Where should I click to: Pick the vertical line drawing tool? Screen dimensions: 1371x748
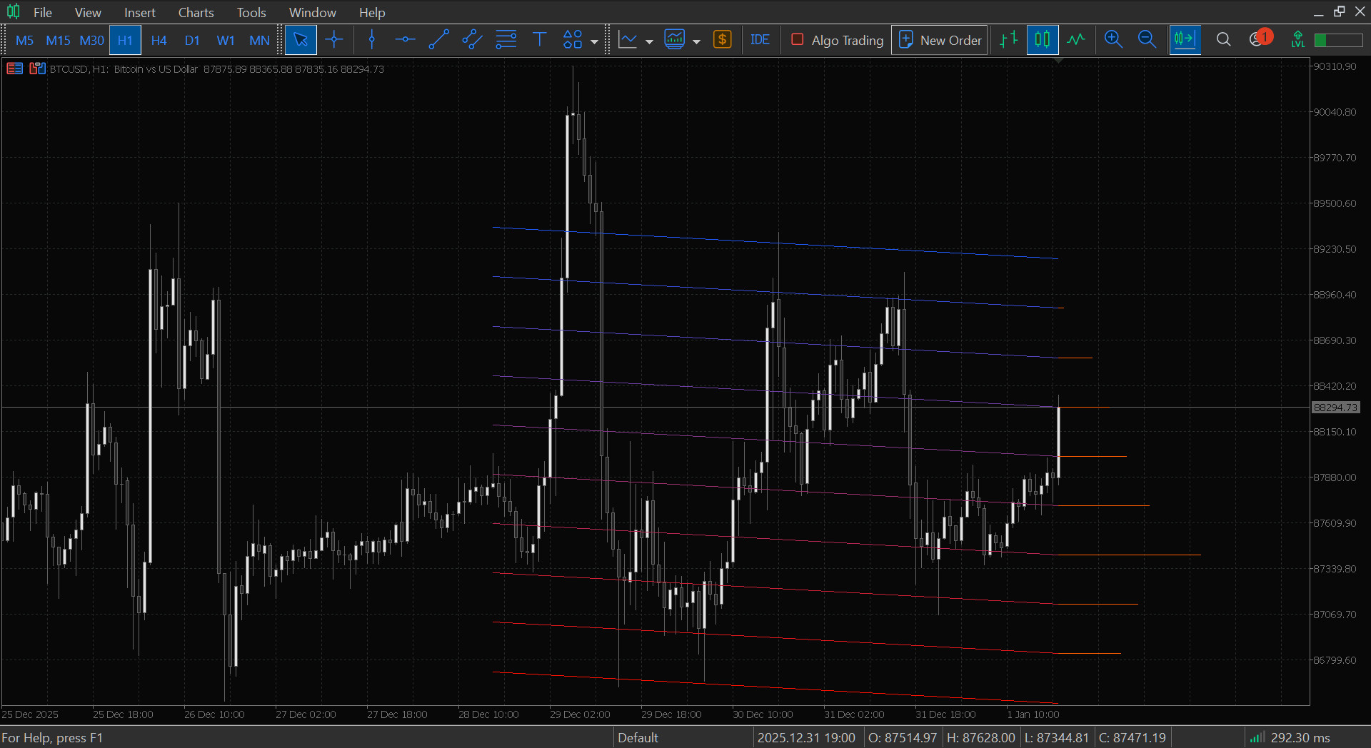(x=372, y=40)
